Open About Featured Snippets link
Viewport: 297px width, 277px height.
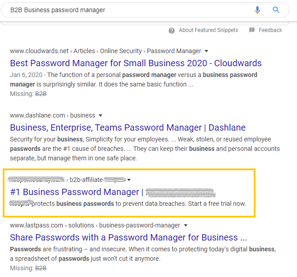coord(208,30)
